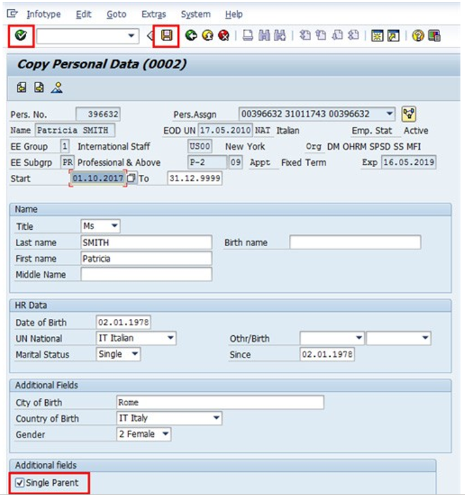Open the Gender dropdown

pos(166,433)
